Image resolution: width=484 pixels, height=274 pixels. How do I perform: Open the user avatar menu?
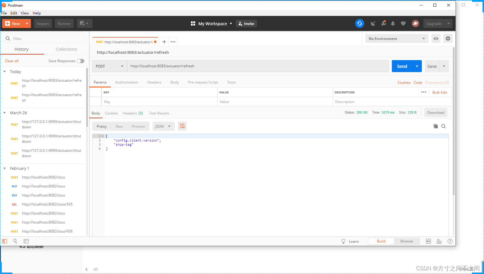[x=416, y=23]
